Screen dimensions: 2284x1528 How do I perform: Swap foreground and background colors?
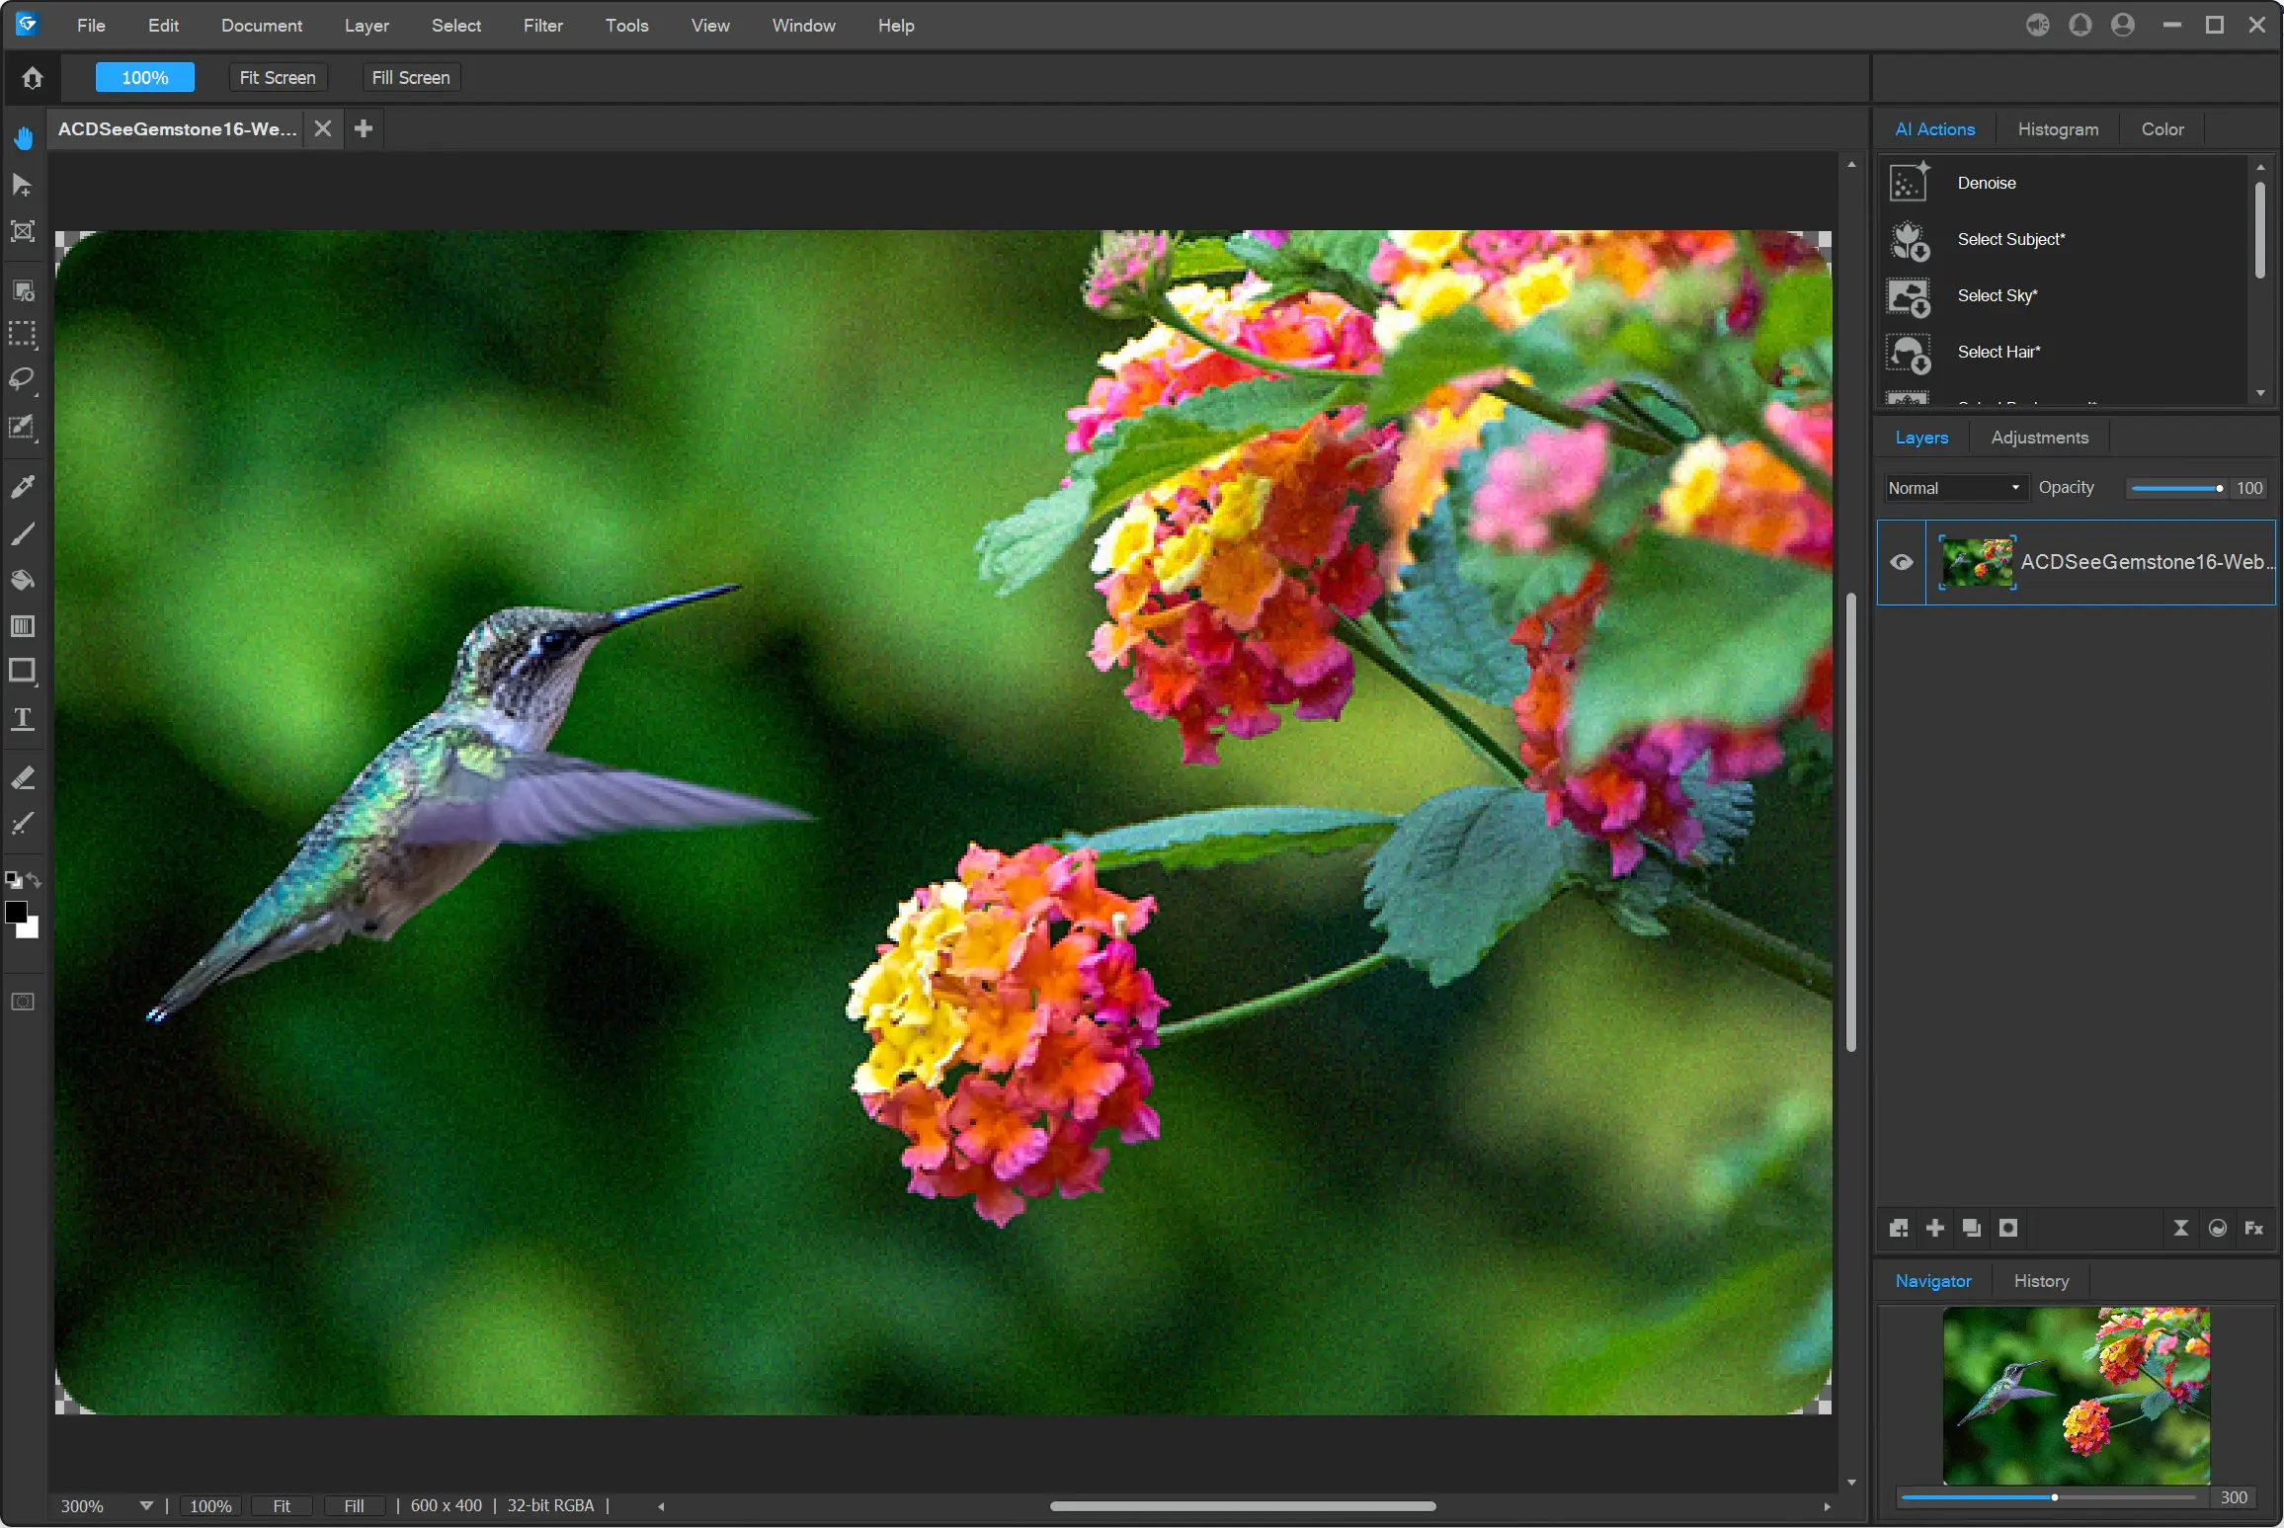coord(35,879)
